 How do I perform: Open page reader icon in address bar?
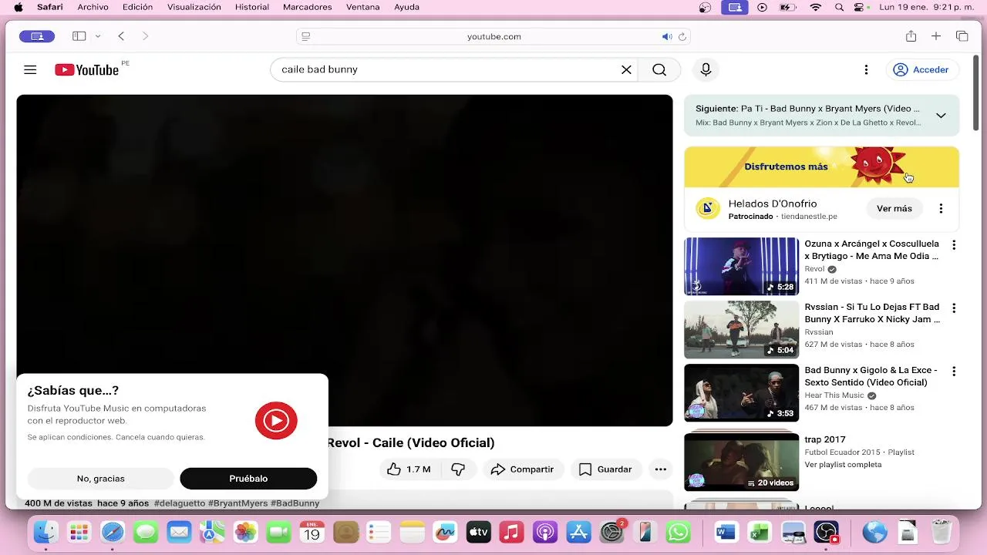pyautogui.click(x=306, y=36)
